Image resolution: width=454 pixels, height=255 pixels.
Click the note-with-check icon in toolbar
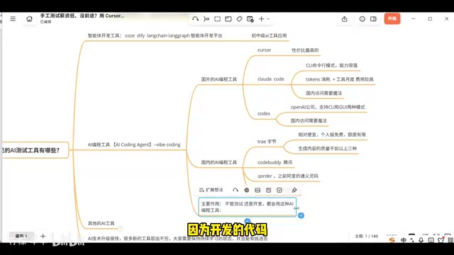(x=250, y=19)
